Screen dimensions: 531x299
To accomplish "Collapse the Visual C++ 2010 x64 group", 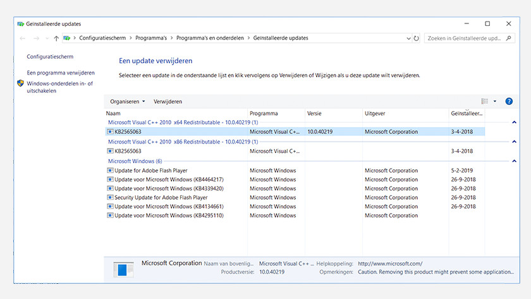I will click(x=514, y=122).
